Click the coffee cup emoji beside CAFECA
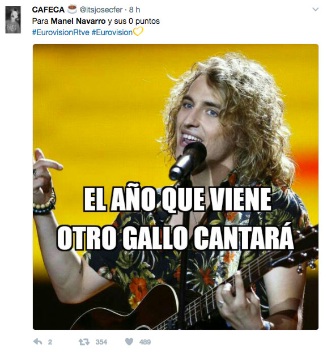The image size is (323, 353). [72, 9]
